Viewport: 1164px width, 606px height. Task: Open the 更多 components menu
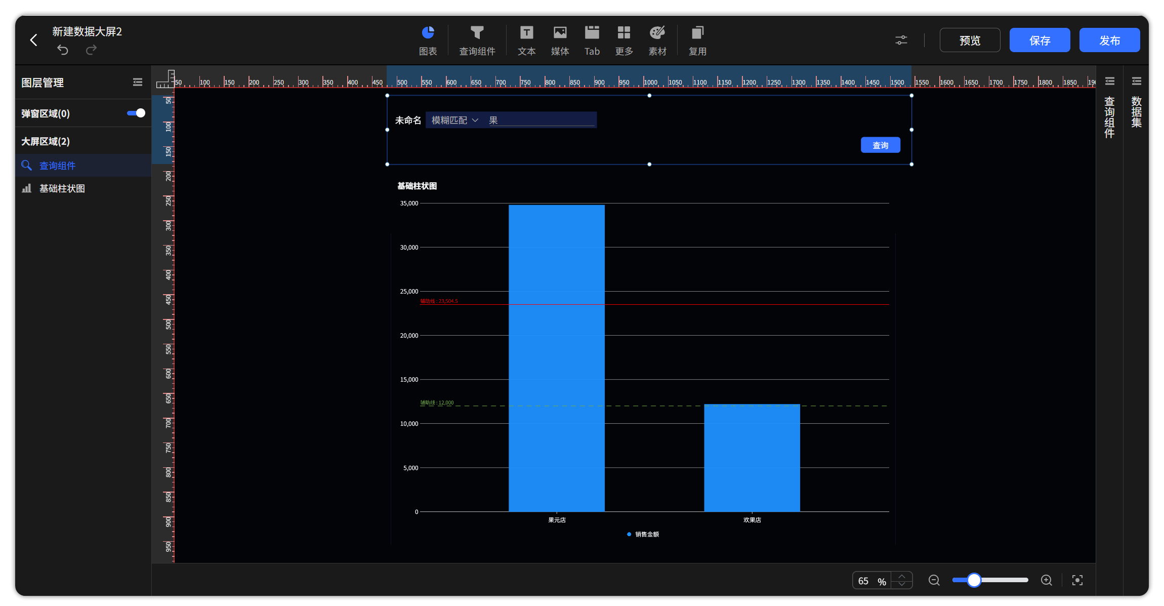(624, 41)
